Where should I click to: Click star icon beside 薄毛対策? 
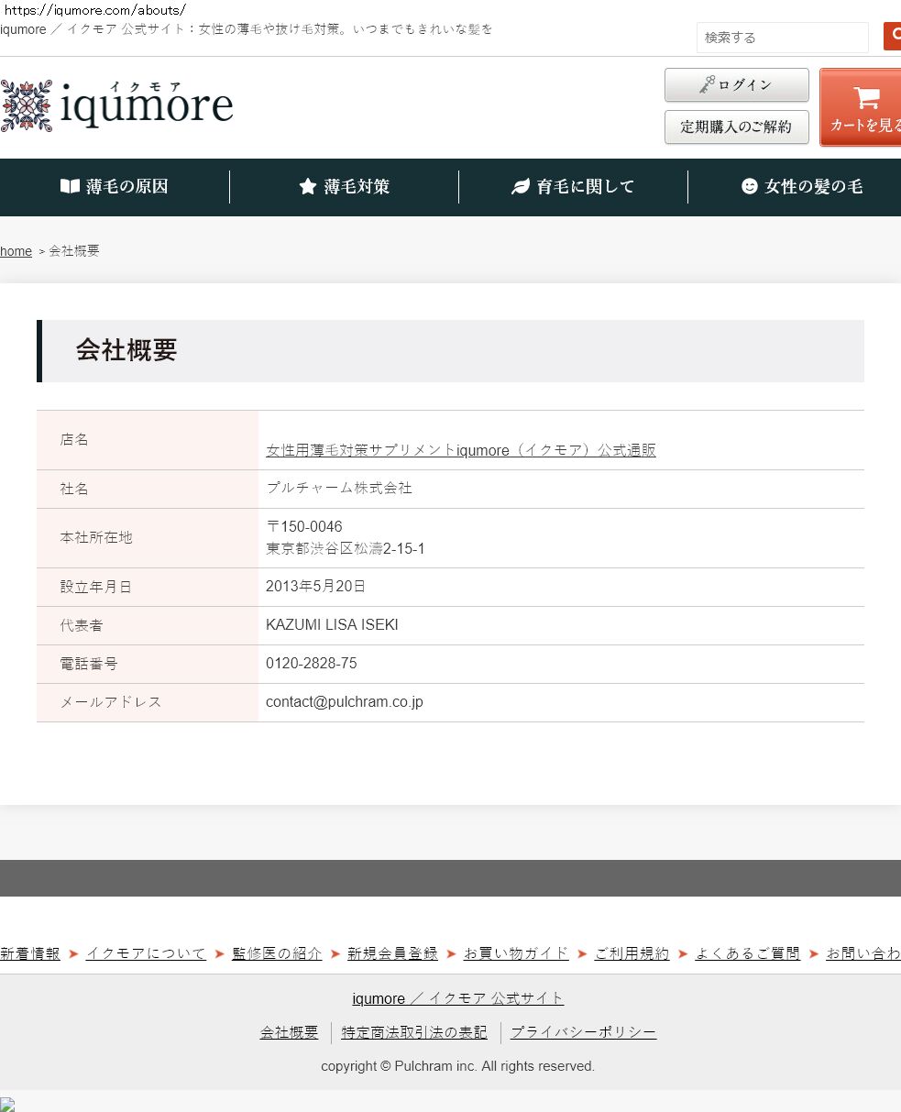coord(308,187)
